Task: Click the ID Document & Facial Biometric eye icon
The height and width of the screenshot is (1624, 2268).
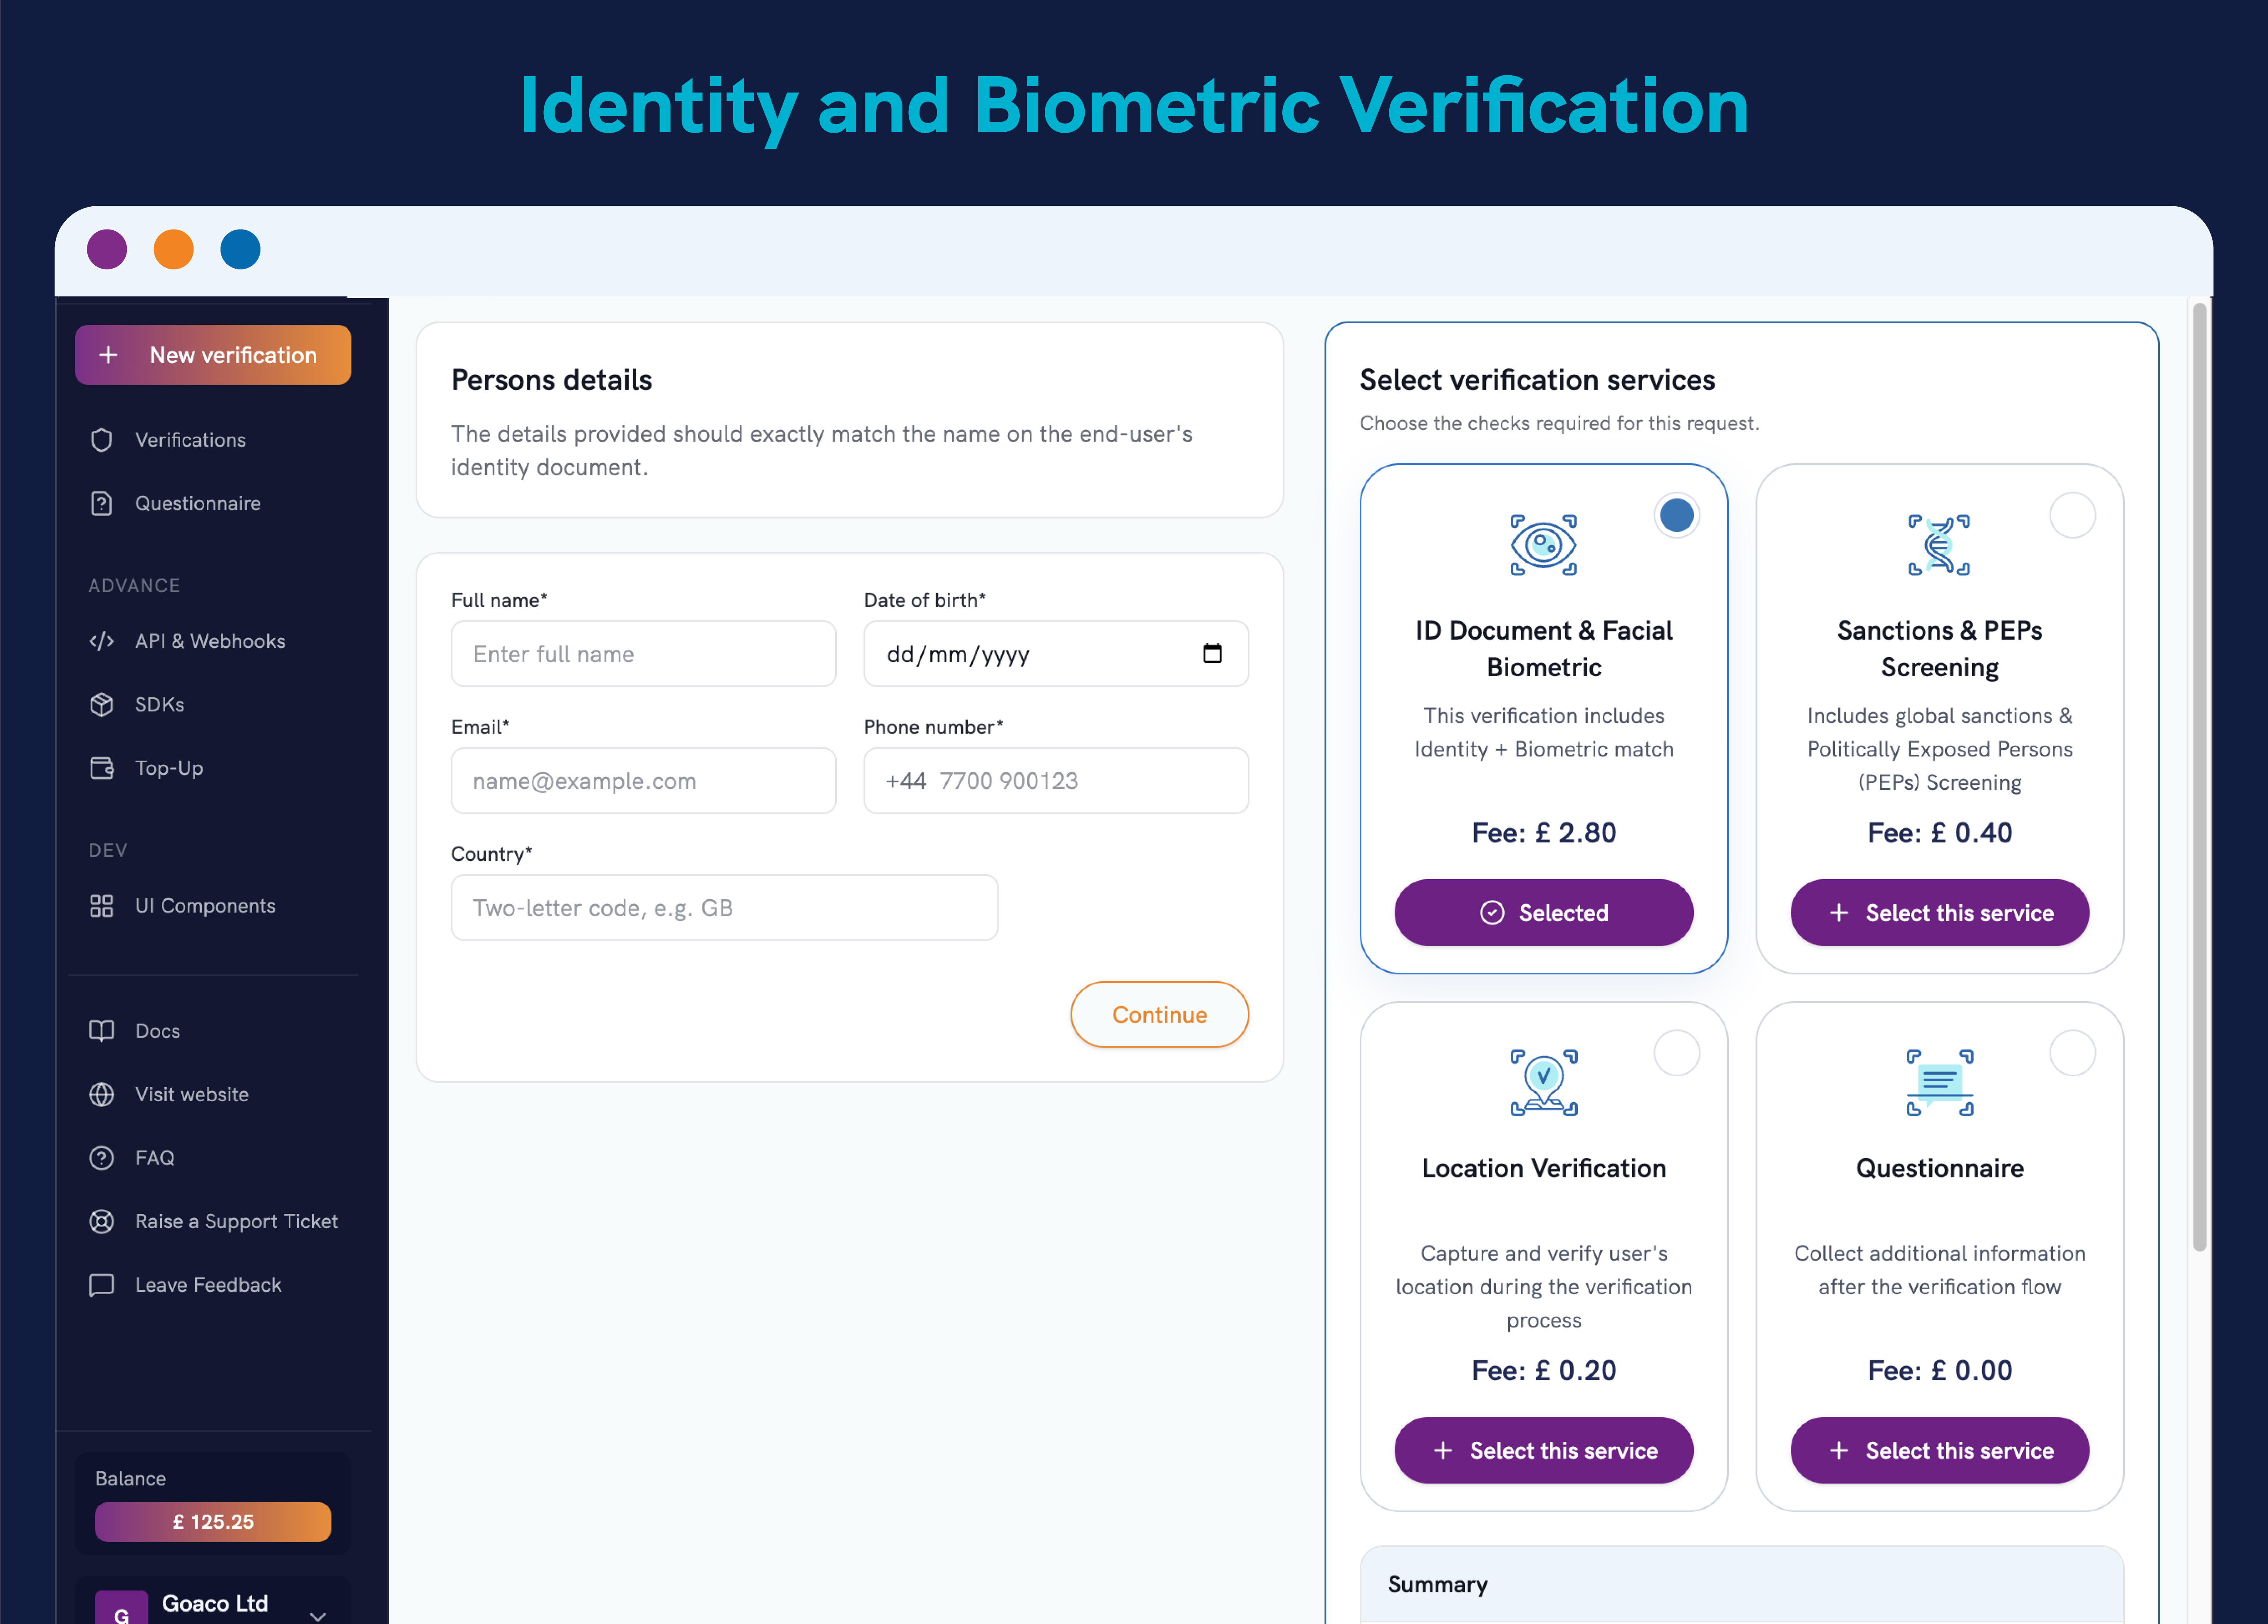Action: (1543, 545)
